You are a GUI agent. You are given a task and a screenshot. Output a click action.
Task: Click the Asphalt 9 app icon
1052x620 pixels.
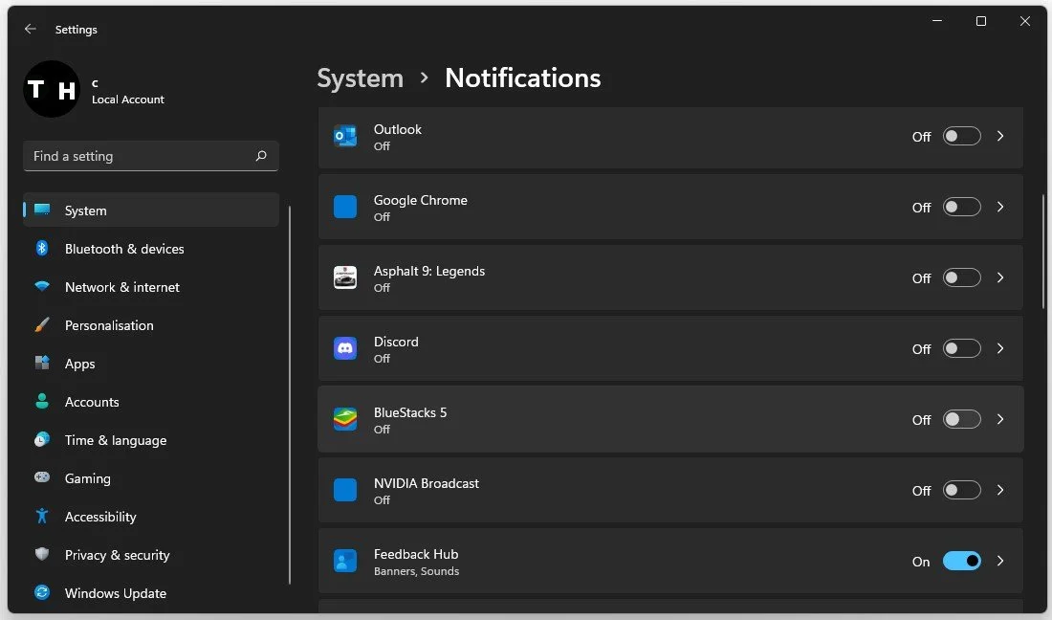[x=345, y=277]
